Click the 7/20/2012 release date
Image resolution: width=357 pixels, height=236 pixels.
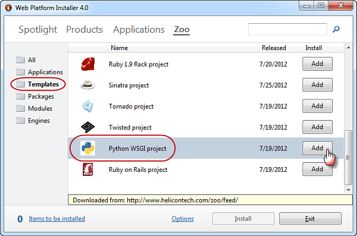[x=273, y=64]
